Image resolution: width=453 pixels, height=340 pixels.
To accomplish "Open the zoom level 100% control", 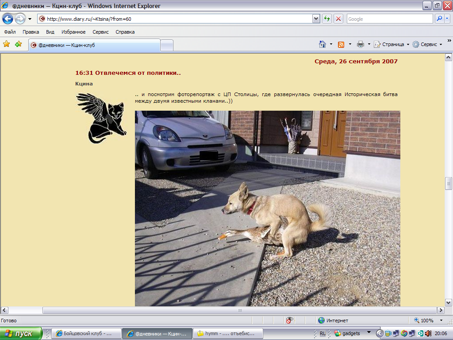I will point(427,321).
